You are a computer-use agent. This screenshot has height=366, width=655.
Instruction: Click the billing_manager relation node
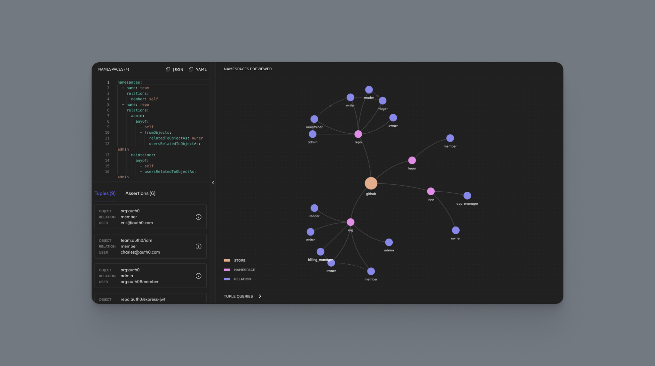[x=320, y=252]
